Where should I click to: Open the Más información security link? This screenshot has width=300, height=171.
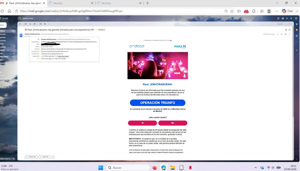(63, 56)
